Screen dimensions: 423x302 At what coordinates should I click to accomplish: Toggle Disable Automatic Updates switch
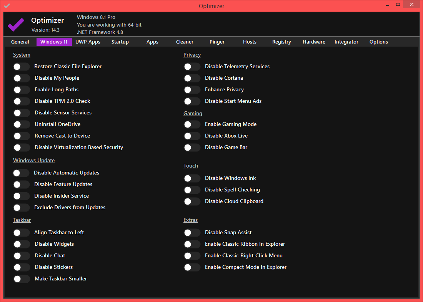tap(22, 173)
